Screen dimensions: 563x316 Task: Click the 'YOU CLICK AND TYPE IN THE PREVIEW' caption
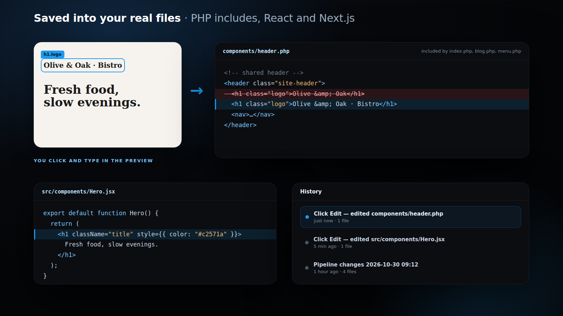click(x=93, y=161)
